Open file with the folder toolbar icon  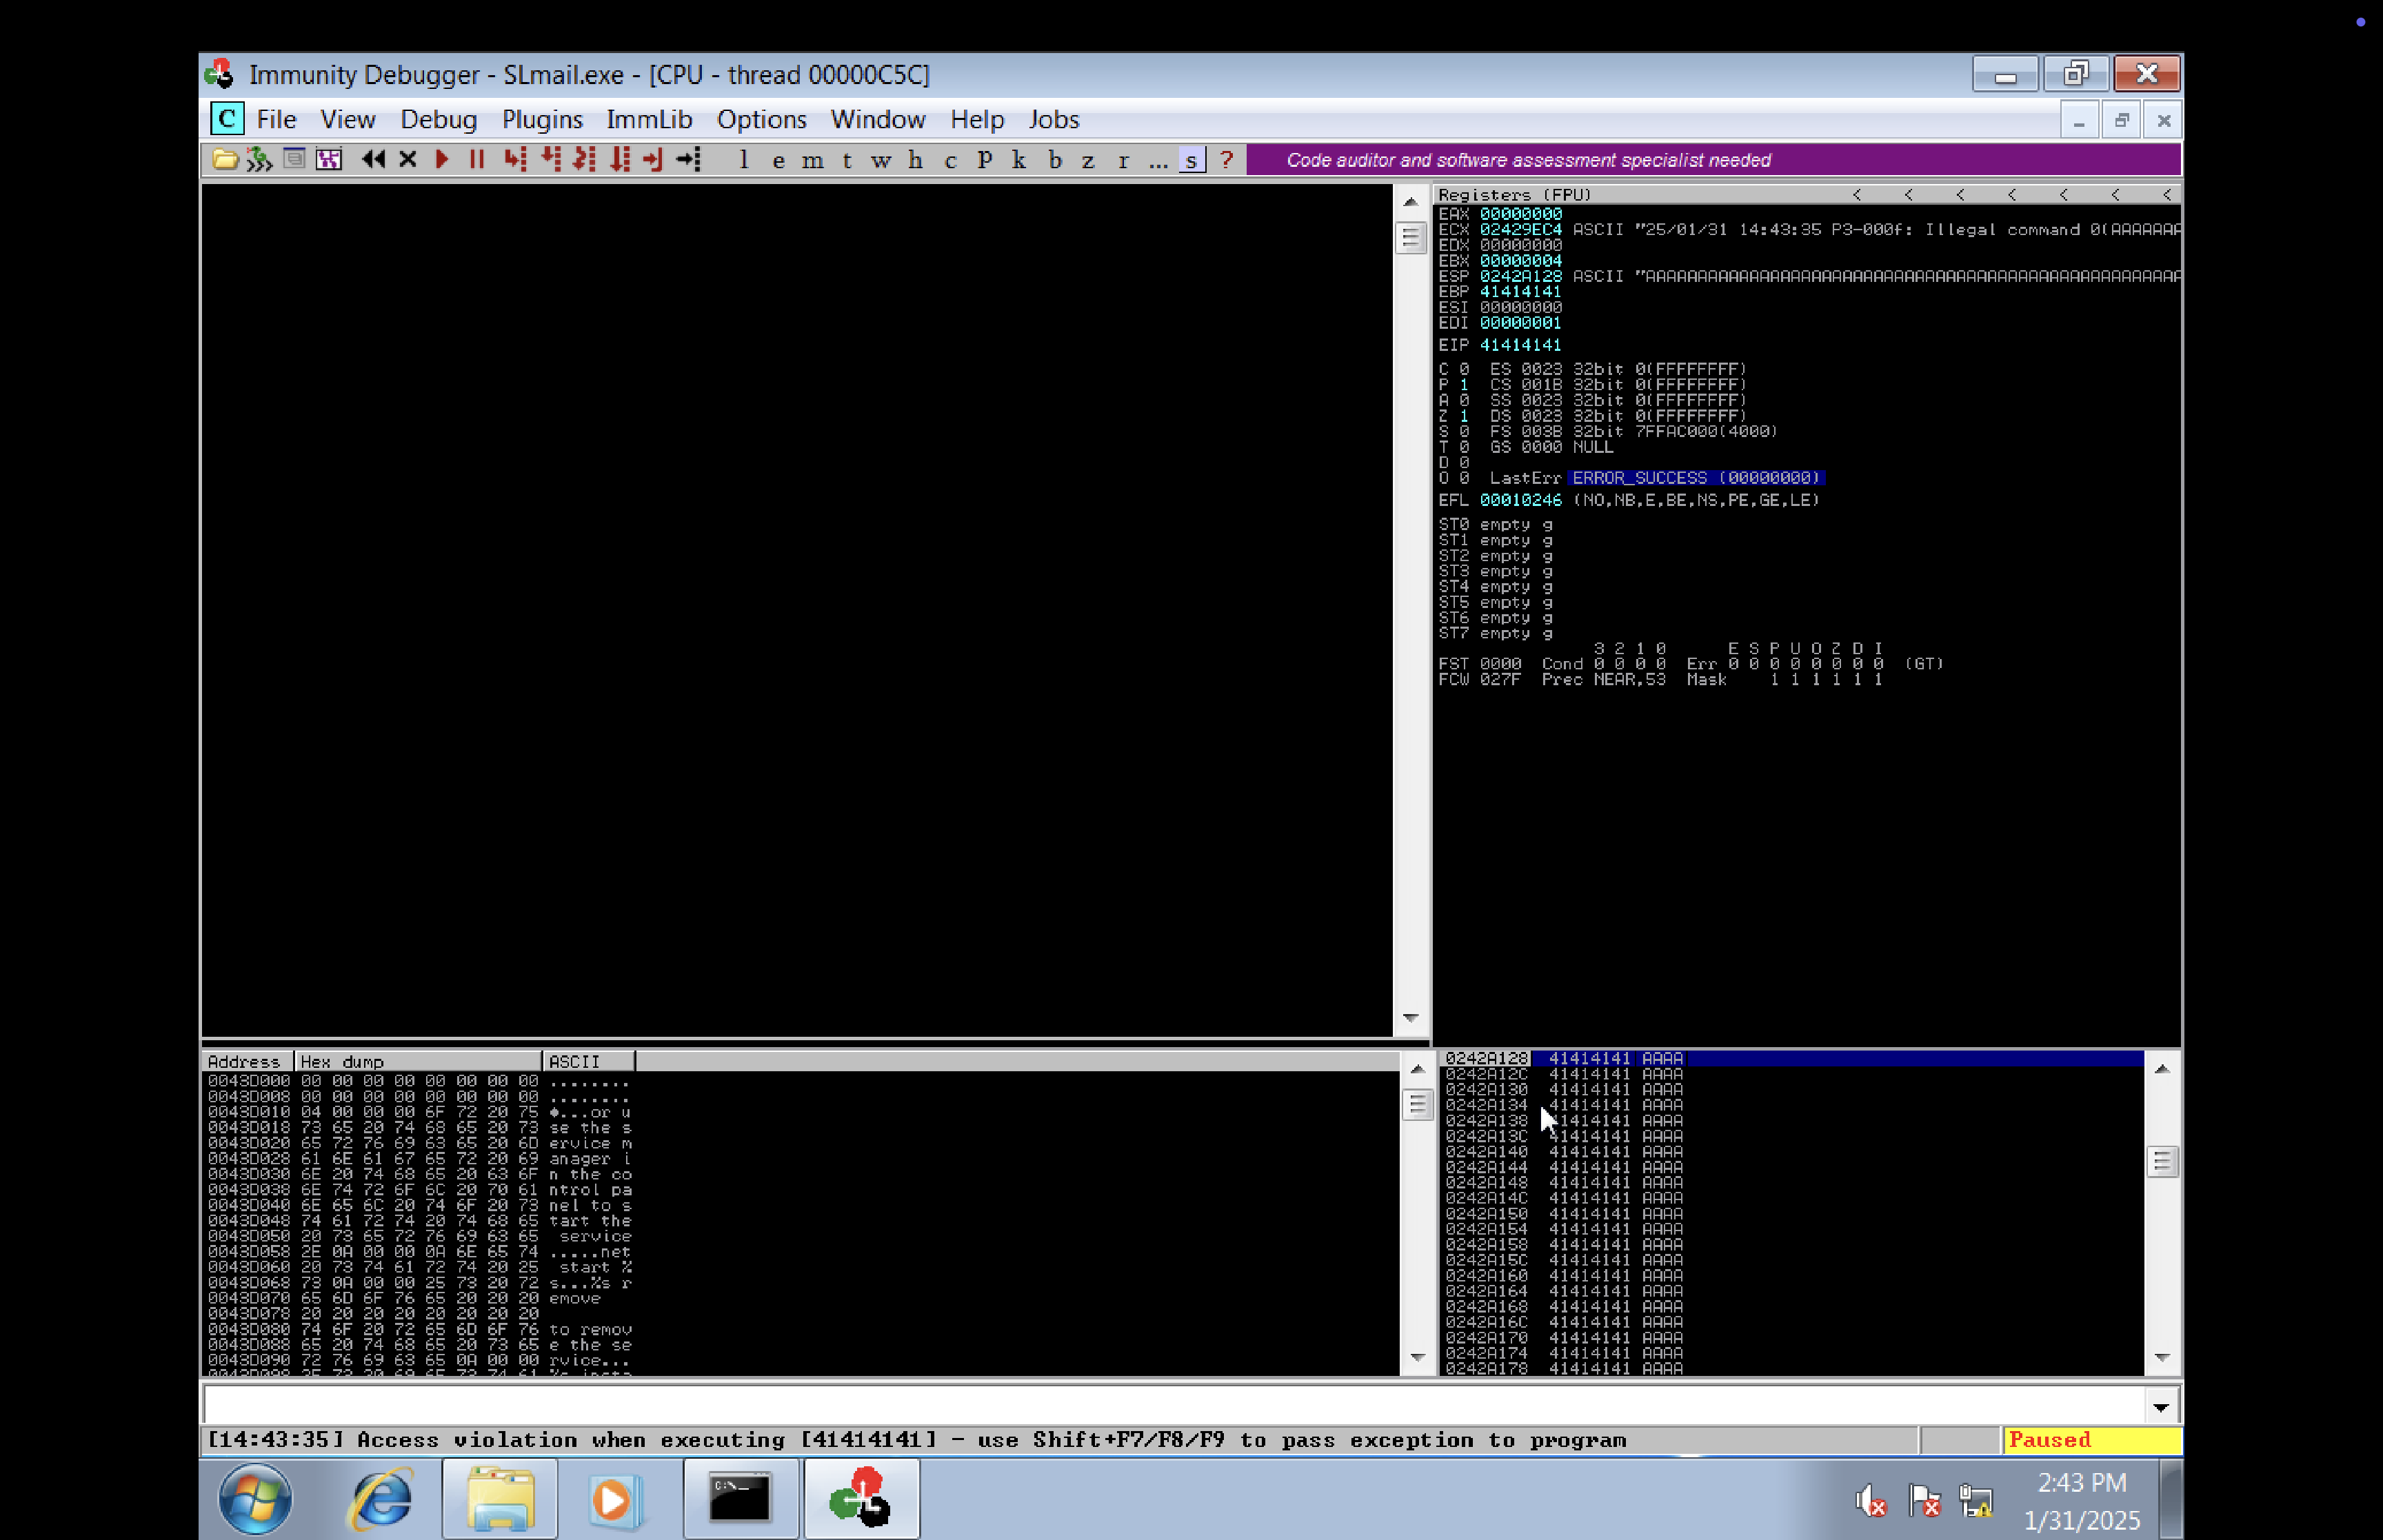pos(225,159)
